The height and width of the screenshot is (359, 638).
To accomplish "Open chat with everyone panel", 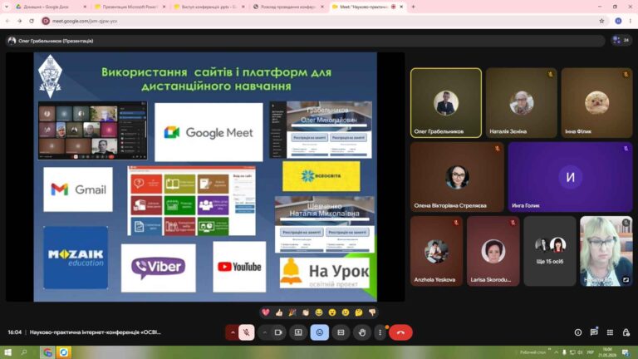I will click(x=594, y=332).
